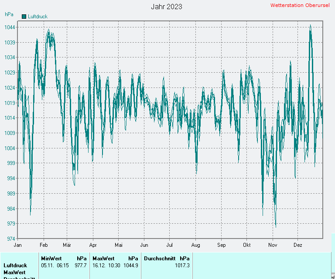The width and height of the screenshot is (335, 279).
Task: Click the 'Durchschnitt hPa' column header
Action: coord(167,259)
